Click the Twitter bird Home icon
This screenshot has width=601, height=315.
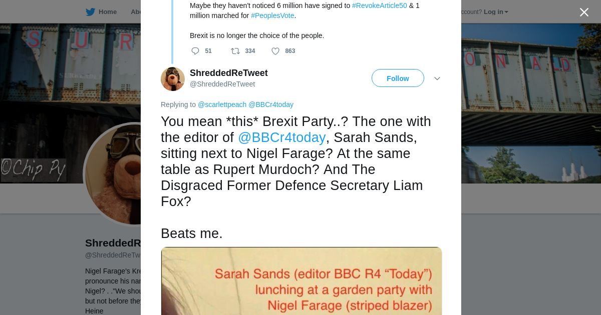pyautogui.click(x=91, y=12)
